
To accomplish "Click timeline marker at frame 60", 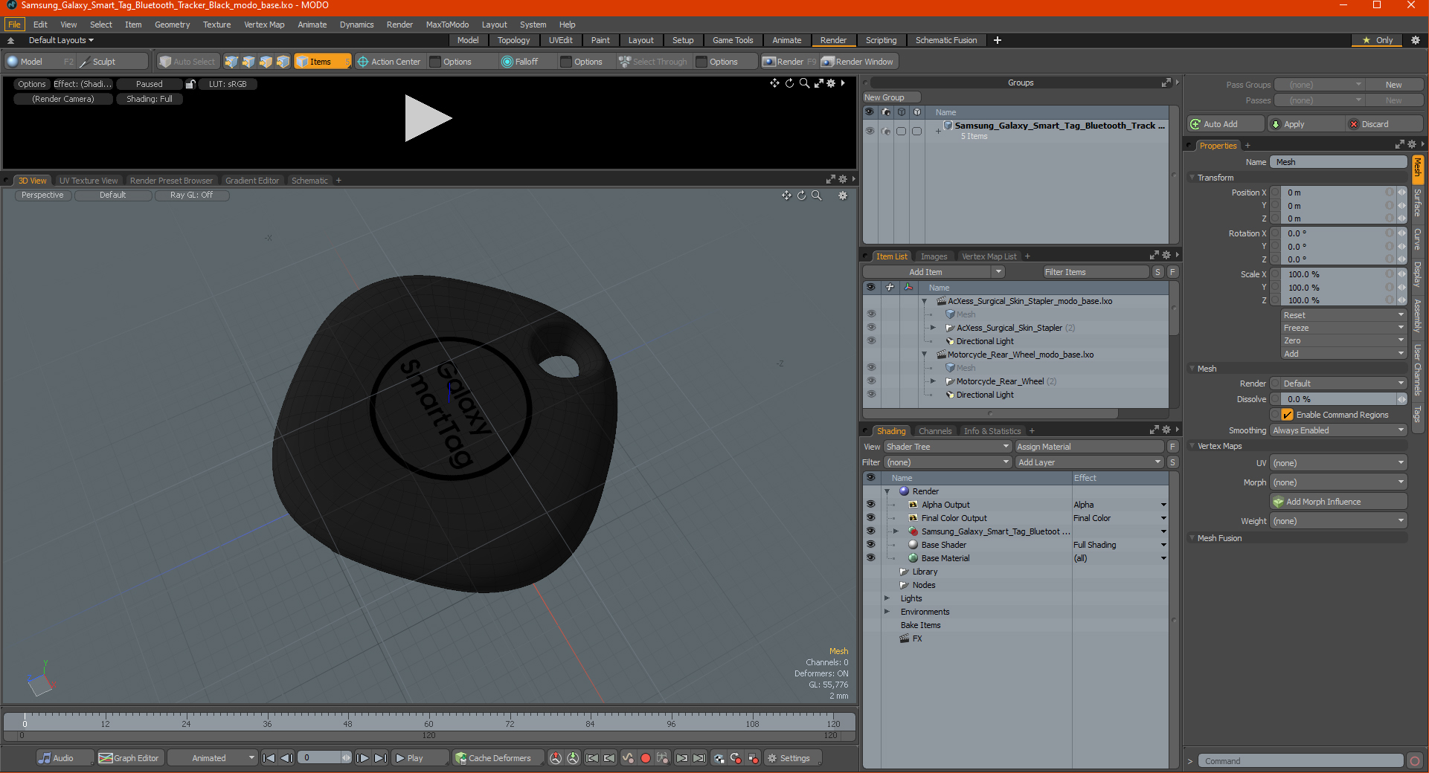I will [x=428, y=722].
